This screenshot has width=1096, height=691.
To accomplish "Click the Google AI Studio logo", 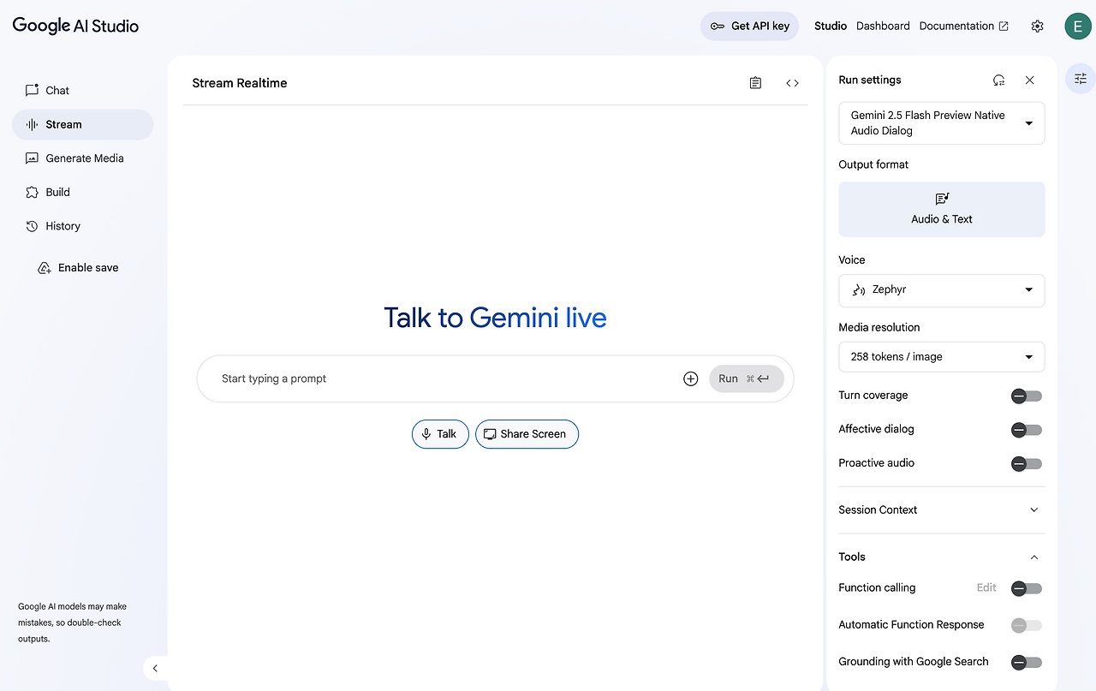I will pyautogui.click(x=75, y=26).
